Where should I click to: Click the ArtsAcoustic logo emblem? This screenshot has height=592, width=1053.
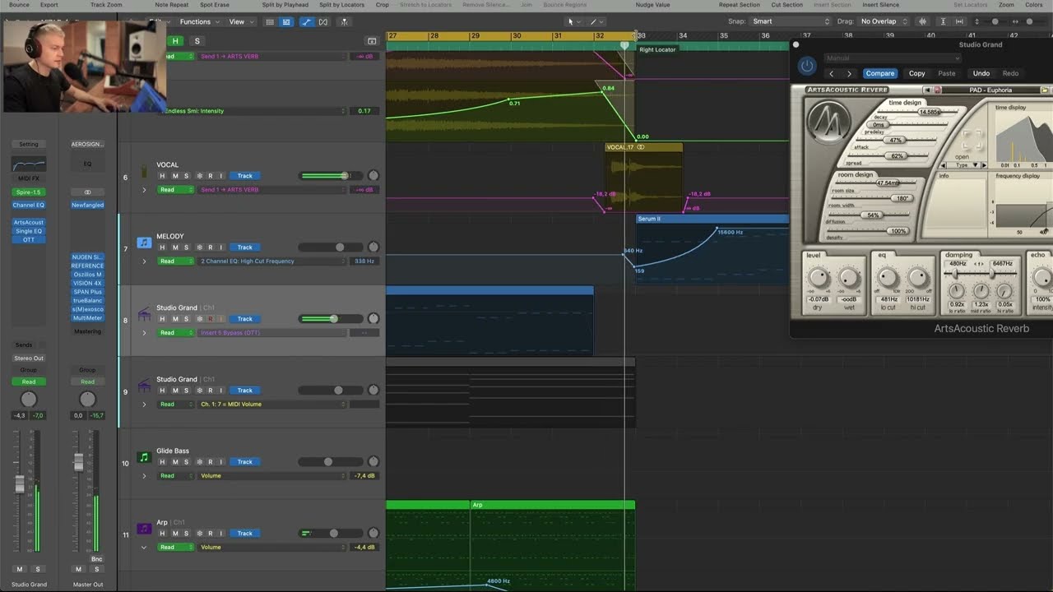828,122
